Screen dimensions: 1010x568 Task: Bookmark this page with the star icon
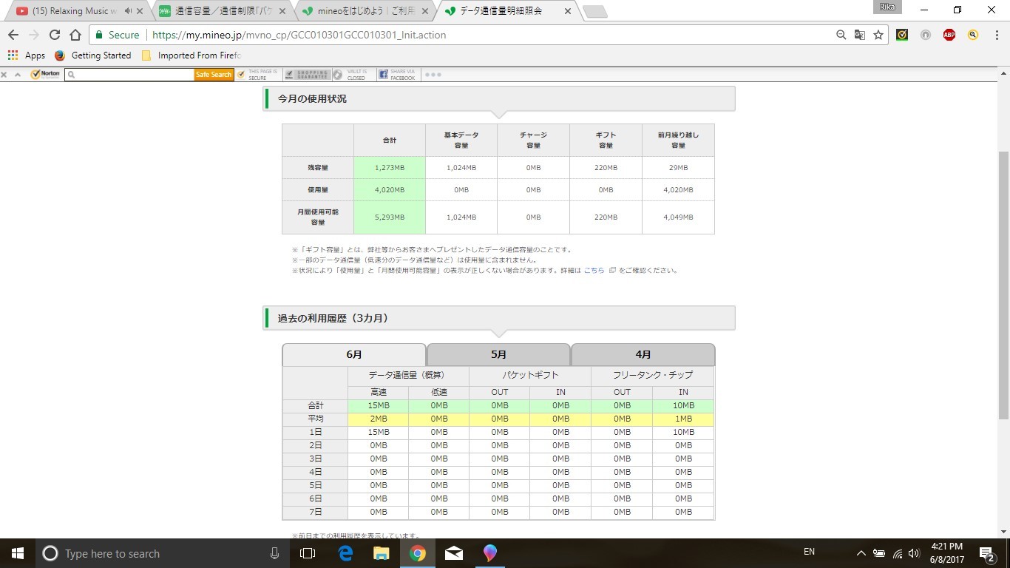pos(878,35)
